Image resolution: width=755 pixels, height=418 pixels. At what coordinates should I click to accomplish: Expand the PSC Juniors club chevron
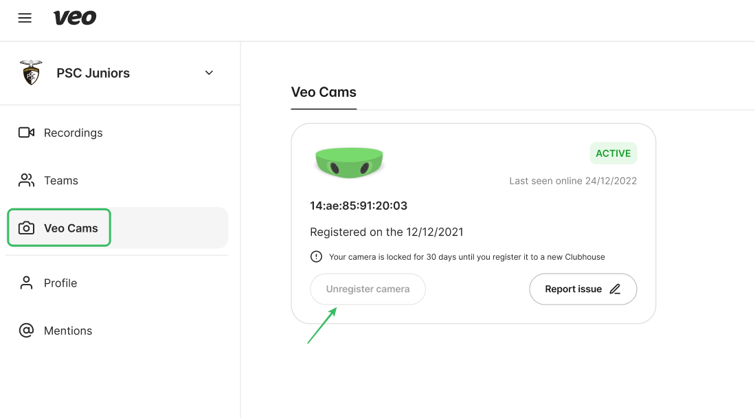(209, 73)
